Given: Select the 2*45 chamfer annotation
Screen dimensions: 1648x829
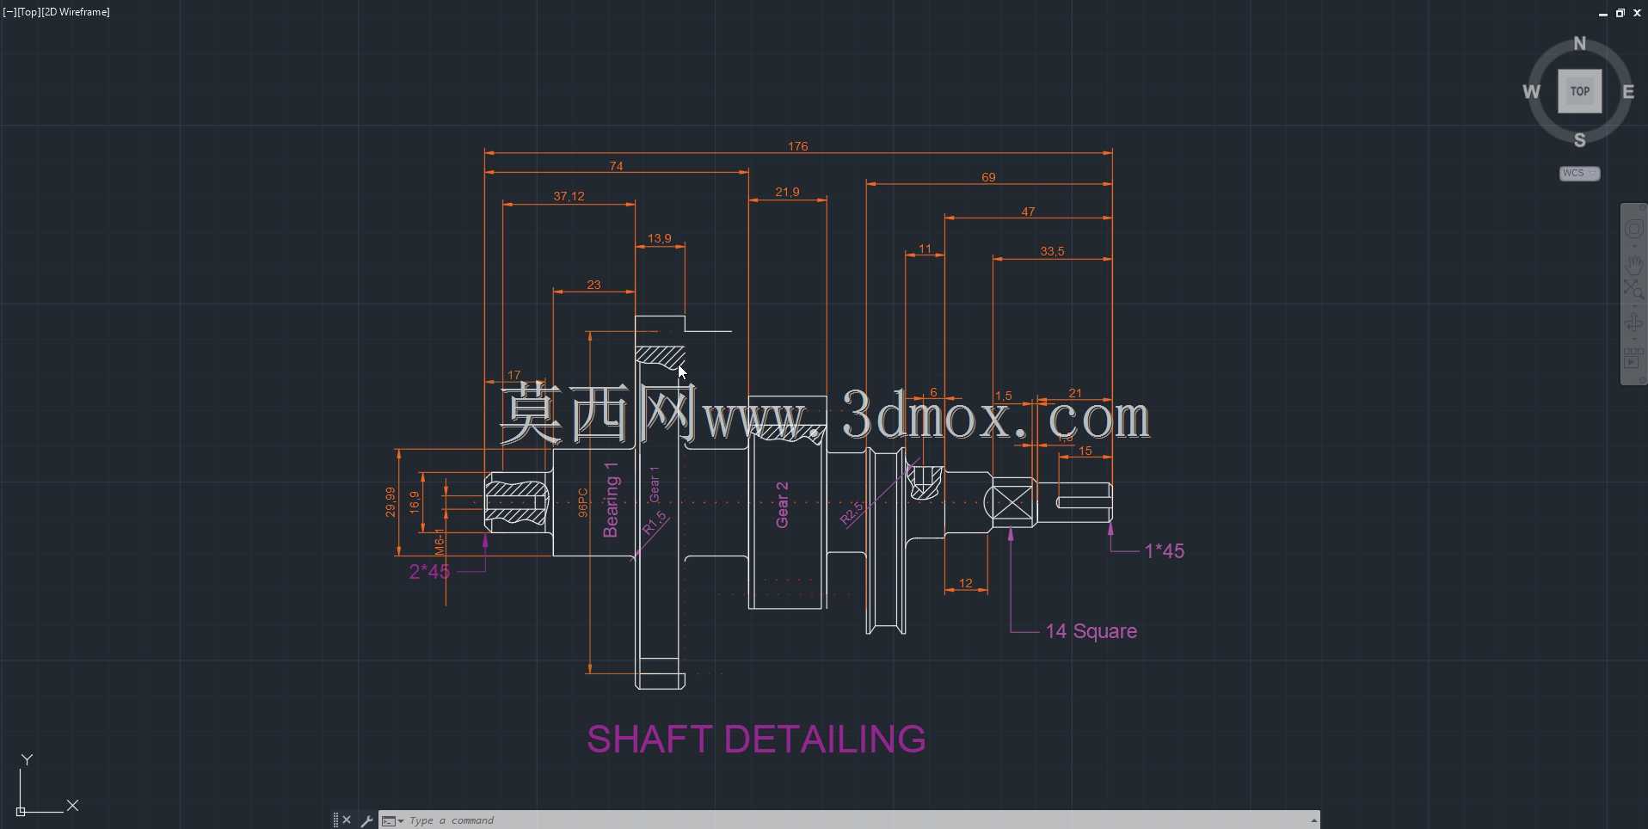Looking at the screenshot, I should (x=429, y=572).
